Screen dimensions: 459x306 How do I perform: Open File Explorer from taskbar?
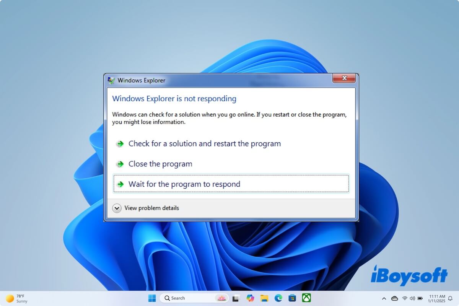tap(264, 298)
